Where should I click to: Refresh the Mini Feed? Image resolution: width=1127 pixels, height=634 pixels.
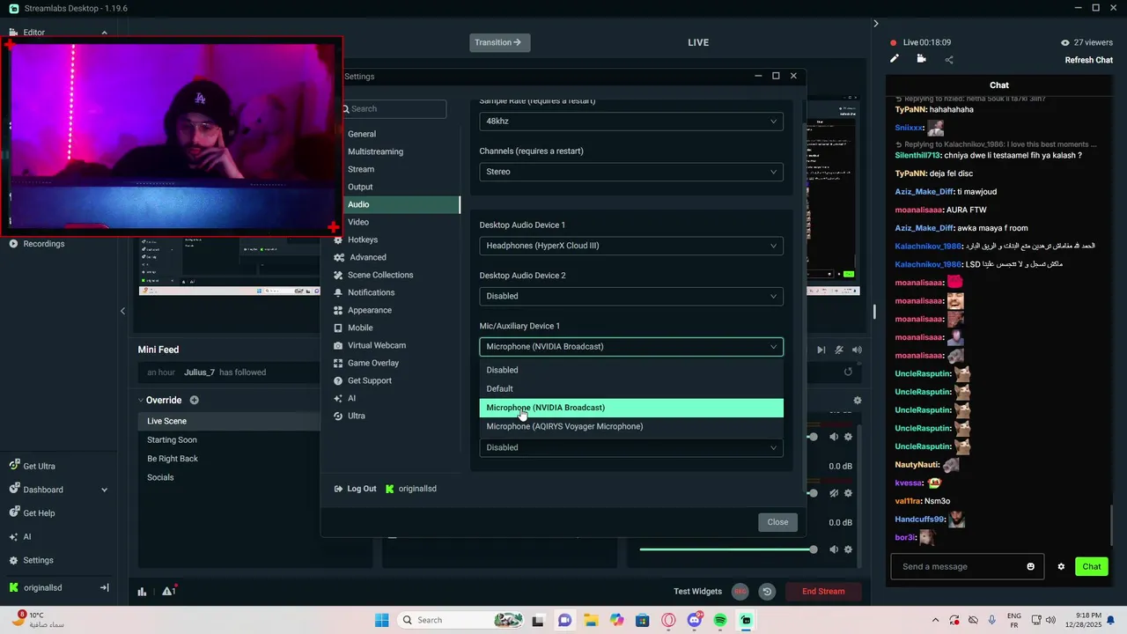pyautogui.click(x=848, y=372)
